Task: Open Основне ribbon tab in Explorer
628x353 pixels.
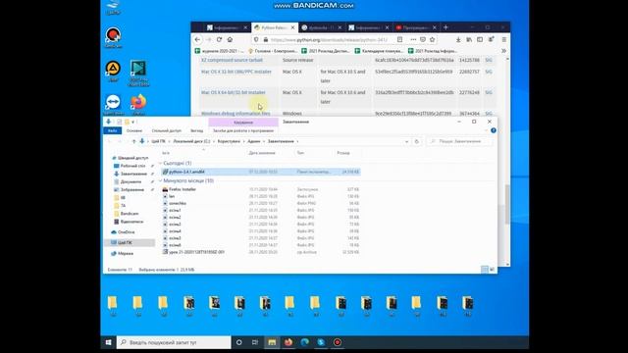Action: [x=134, y=130]
